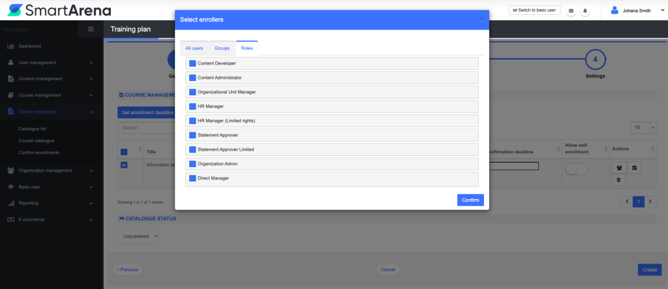The image size is (668, 289).
Task: Click the Cancel button
Action: (387, 270)
